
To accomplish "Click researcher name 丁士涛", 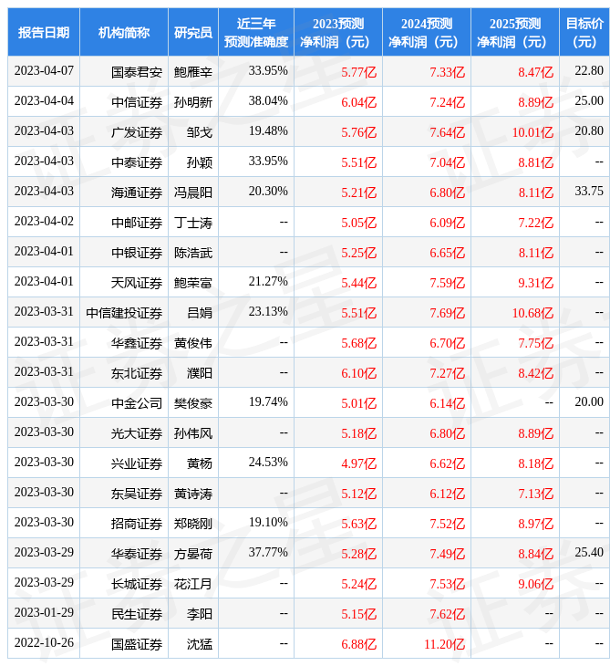I will [193, 223].
